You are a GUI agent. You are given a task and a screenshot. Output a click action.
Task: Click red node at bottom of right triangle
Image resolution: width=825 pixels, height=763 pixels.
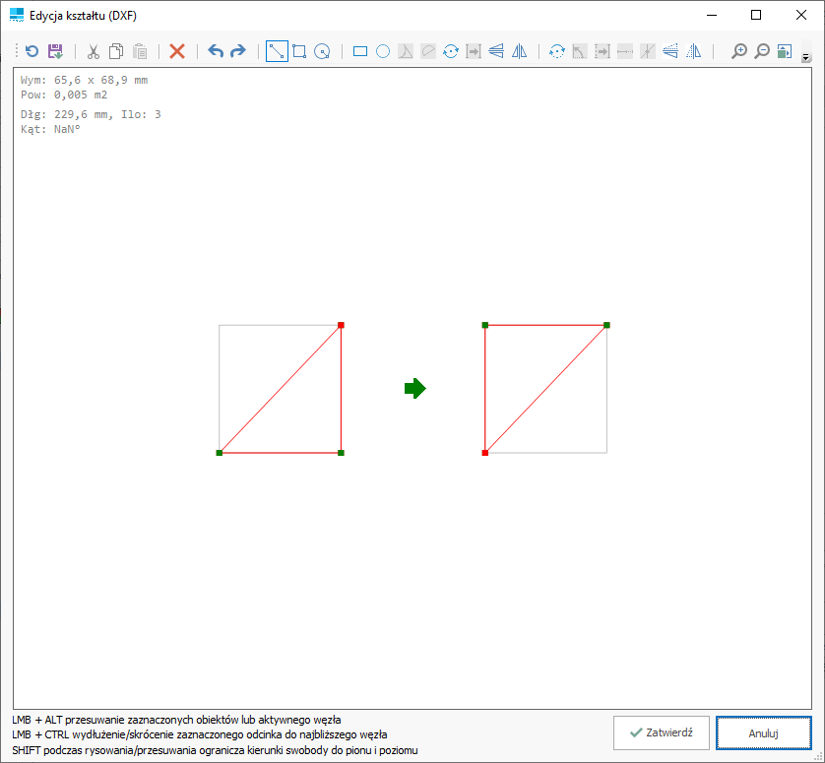pos(485,453)
